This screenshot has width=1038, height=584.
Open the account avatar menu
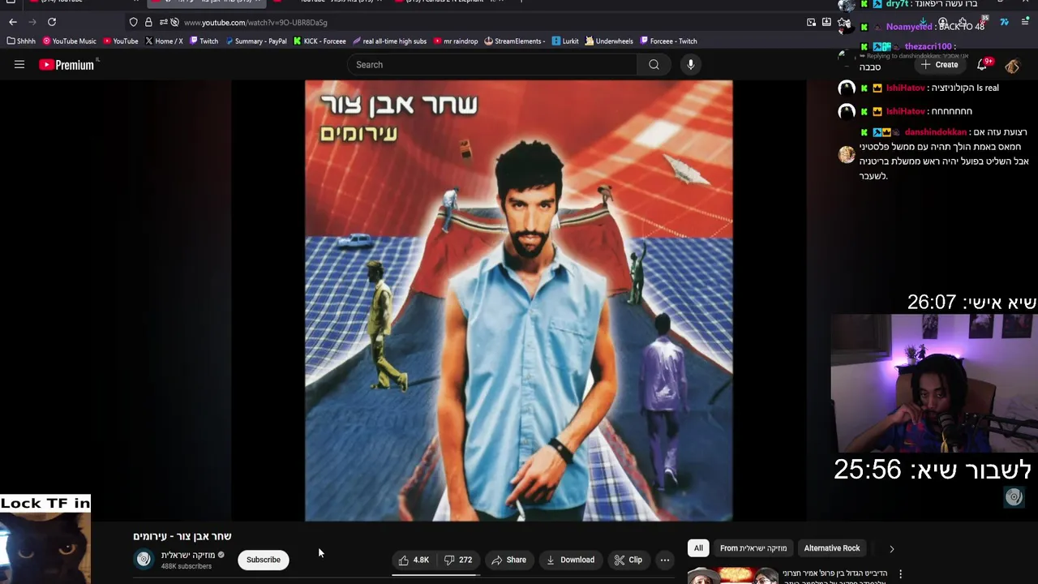click(x=1012, y=65)
